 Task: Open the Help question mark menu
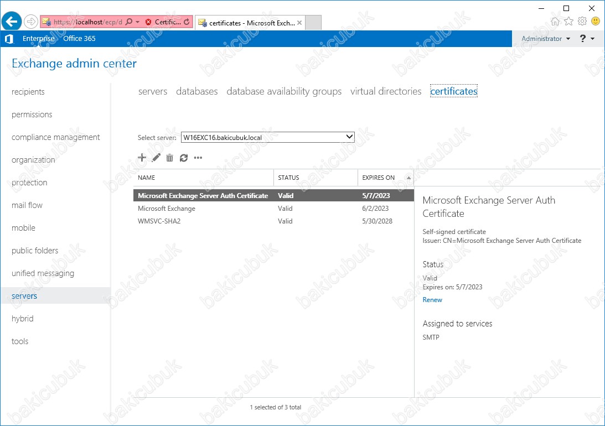583,39
